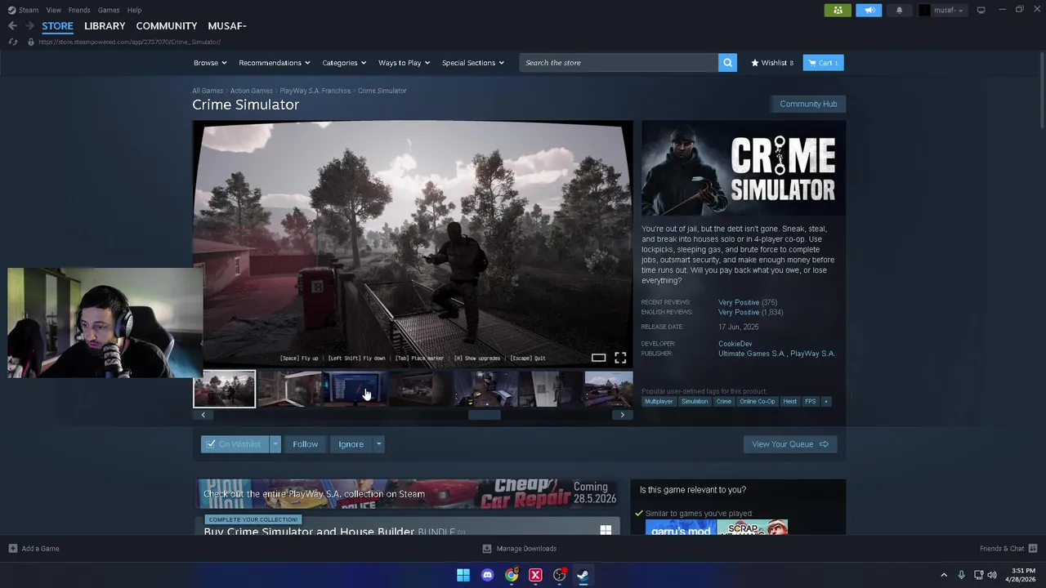Expand the Ignore options dropdown arrow
The image size is (1046, 588).
click(x=378, y=444)
